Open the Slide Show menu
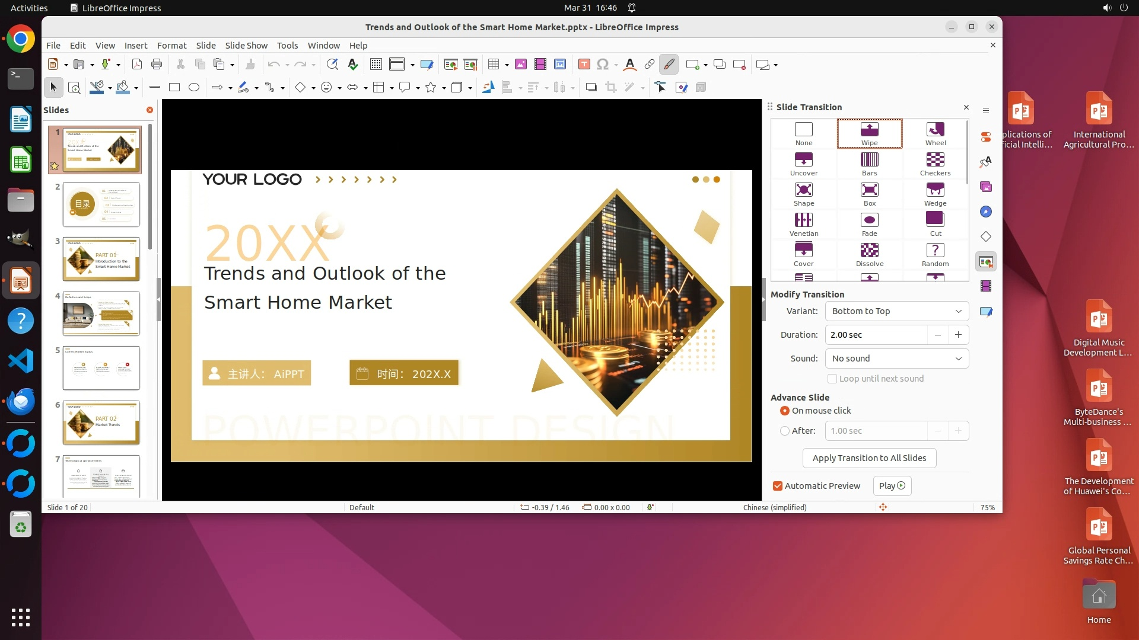 (246, 46)
